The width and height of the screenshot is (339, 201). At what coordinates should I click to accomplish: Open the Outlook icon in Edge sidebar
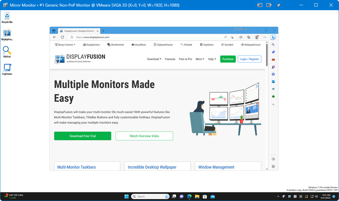coord(273,81)
